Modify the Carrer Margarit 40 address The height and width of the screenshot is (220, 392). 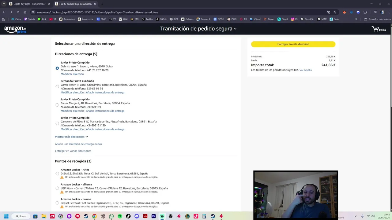tap(72, 111)
